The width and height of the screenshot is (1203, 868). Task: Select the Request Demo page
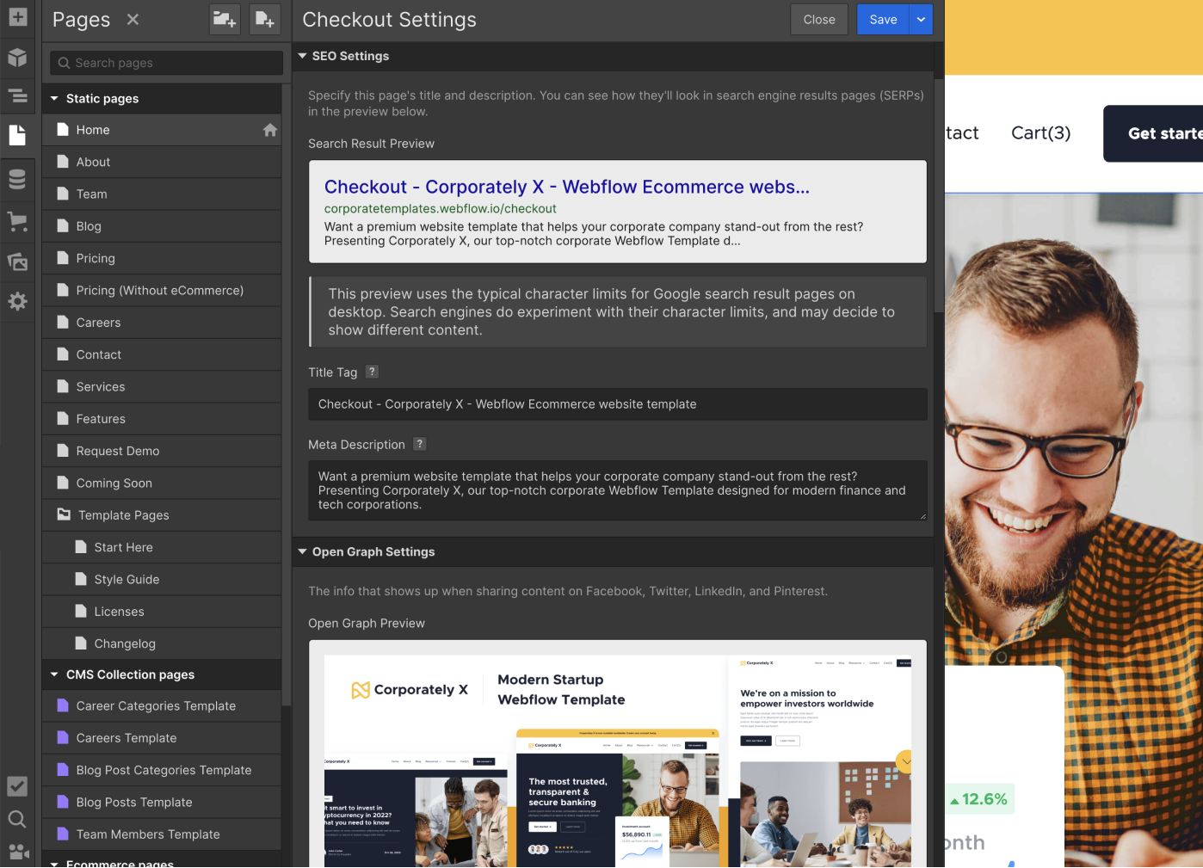pos(162,451)
